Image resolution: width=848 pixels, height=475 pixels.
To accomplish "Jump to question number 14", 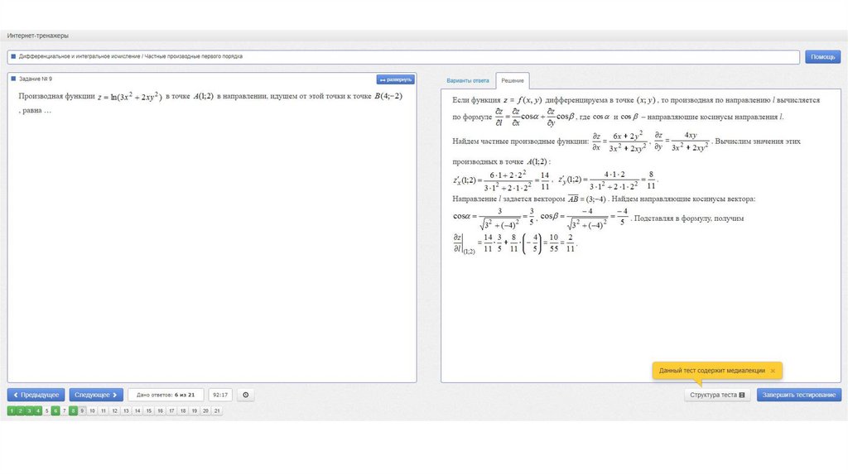I will click(x=137, y=410).
